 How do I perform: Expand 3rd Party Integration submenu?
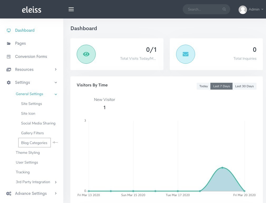pos(56,182)
